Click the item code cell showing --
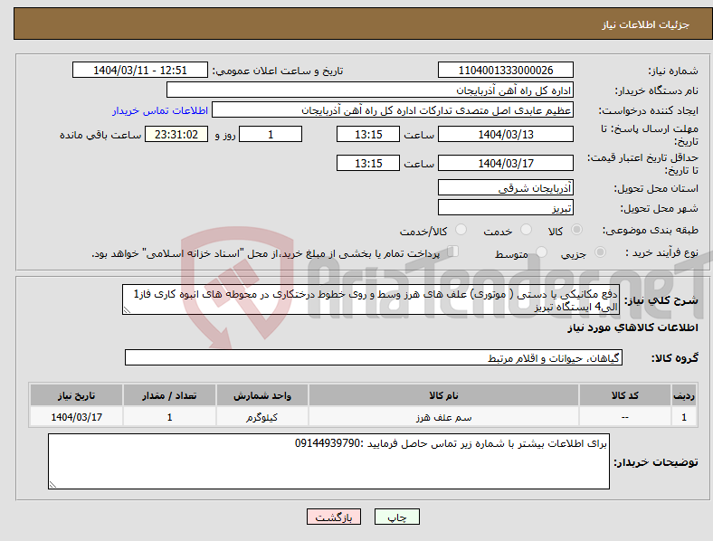The width and height of the screenshot is (713, 541). tap(625, 417)
